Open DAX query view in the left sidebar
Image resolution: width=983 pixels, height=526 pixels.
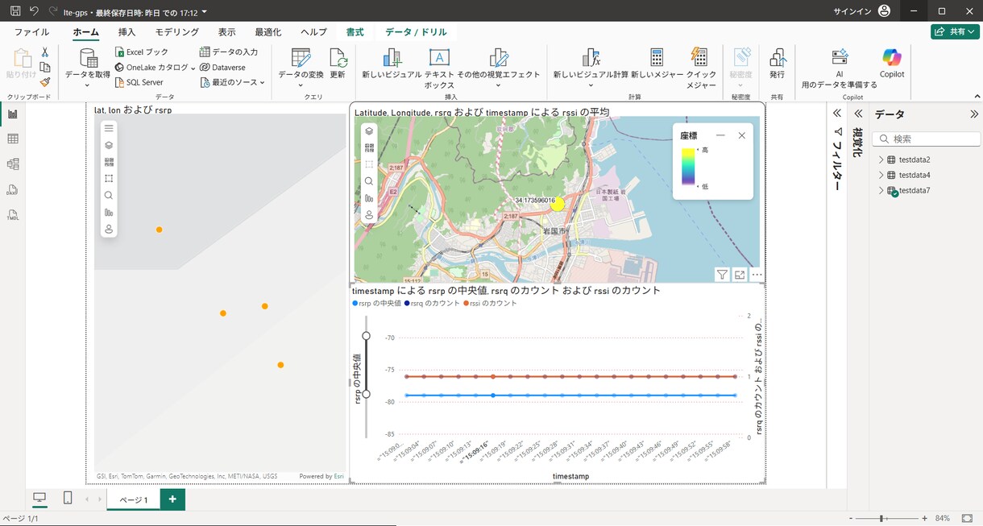(x=13, y=190)
